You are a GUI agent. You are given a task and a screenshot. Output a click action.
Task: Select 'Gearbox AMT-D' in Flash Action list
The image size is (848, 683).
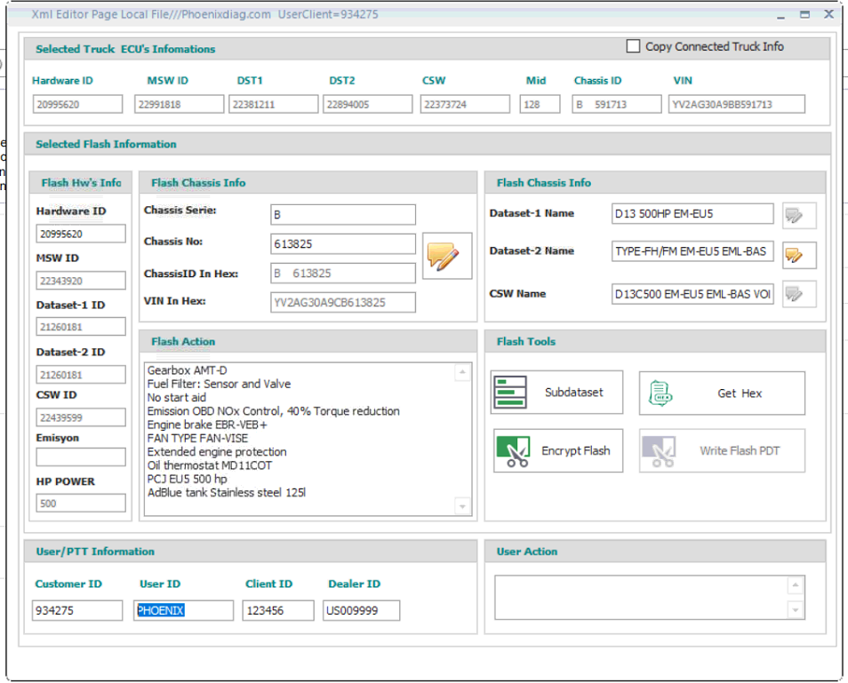pos(188,370)
